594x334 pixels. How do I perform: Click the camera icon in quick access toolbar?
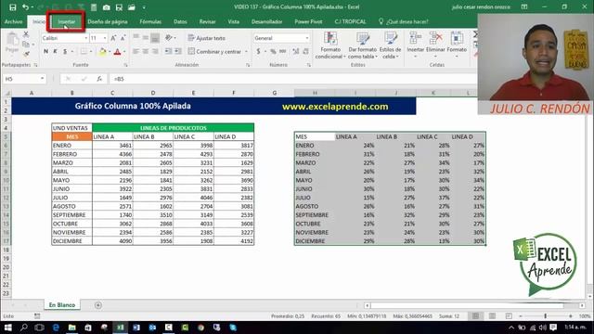pos(107,7)
